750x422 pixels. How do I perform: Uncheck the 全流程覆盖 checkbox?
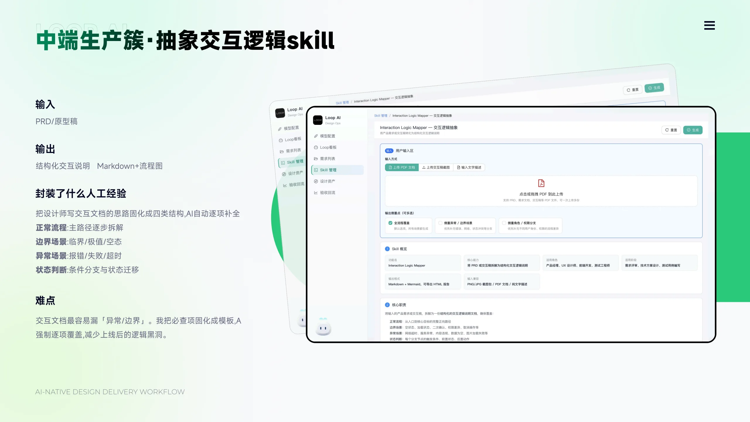point(390,223)
